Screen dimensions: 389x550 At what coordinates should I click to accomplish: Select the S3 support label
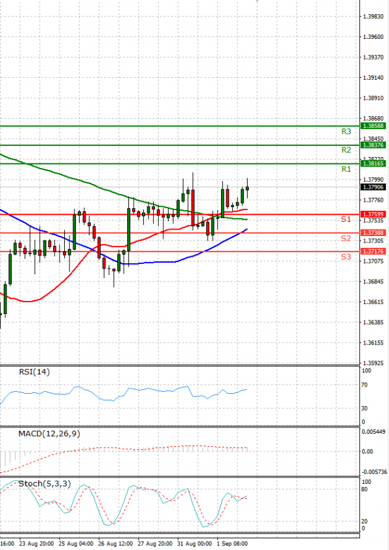(346, 257)
